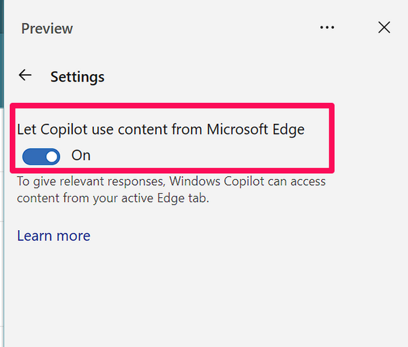This screenshot has height=347, width=408.
Task: Open the Learn more link
Action: [53, 236]
